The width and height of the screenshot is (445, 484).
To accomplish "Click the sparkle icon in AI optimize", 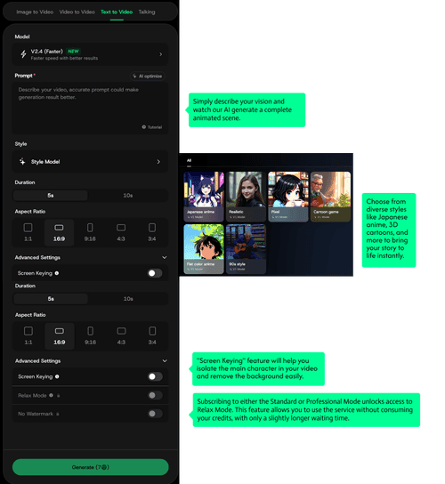I will tap(134, 76).
